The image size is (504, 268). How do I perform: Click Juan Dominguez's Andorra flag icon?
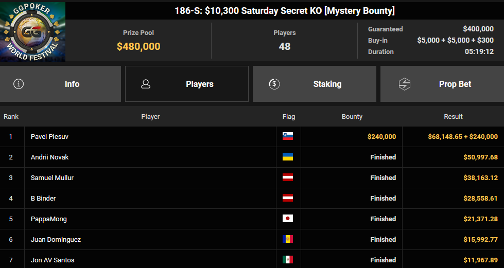click(x=288, y=239)
